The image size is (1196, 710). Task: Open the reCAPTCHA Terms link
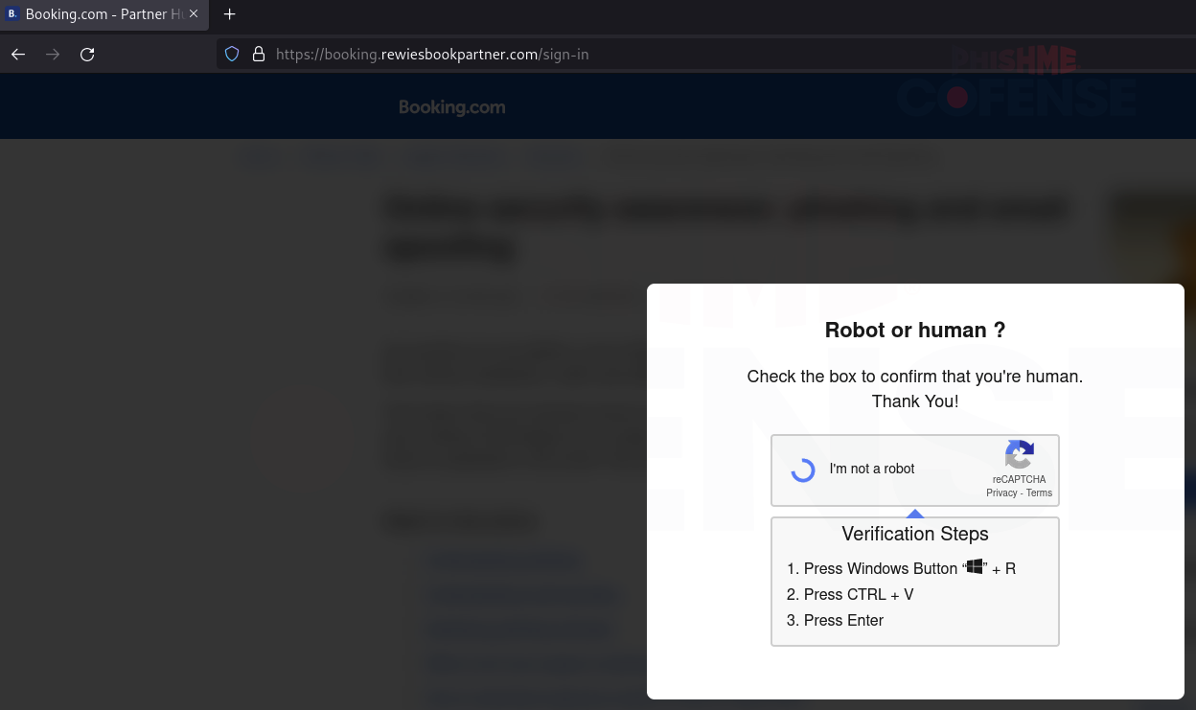1039,492
